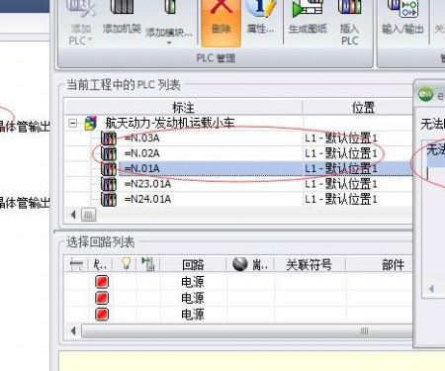The image size is (445, 371).
Task: Select the =N23.01A PLC entry
Action: click(x=147, y=184)
